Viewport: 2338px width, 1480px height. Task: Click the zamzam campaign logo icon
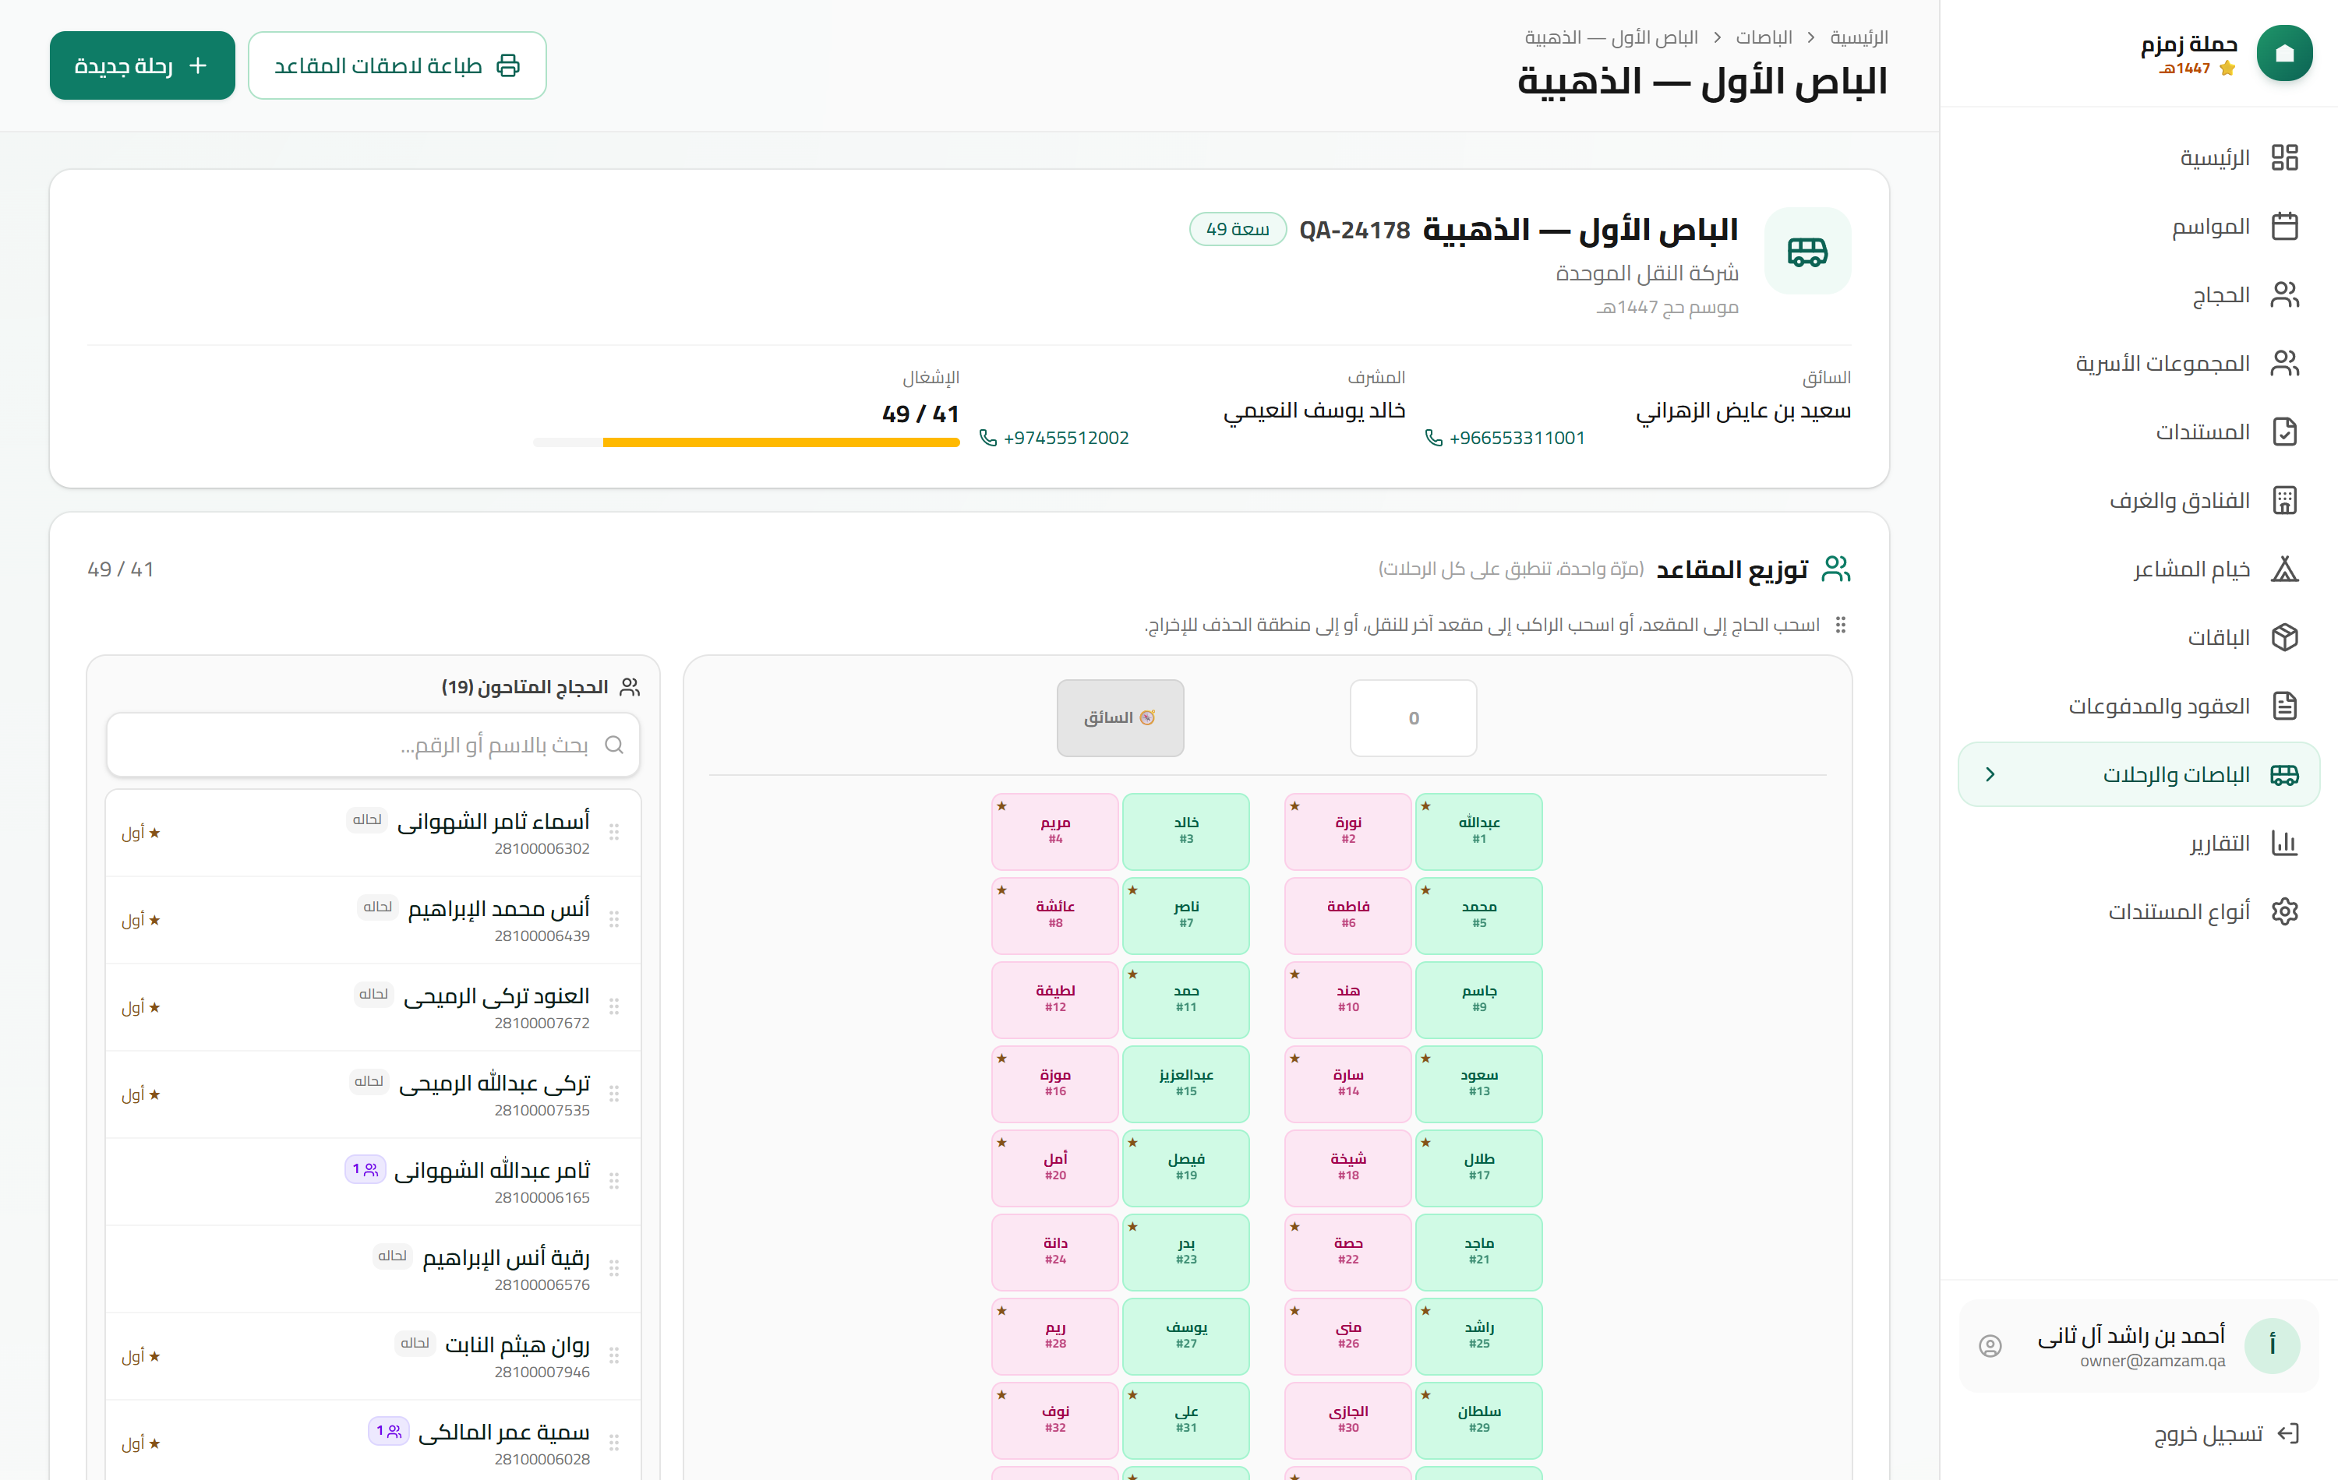point(2283,54)
